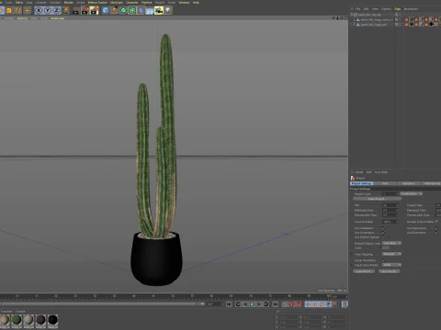The width and height of the screenshot is (441, 330).
Task: Collapse the root object in Object Manager
Action: click(x=352, y=15)
